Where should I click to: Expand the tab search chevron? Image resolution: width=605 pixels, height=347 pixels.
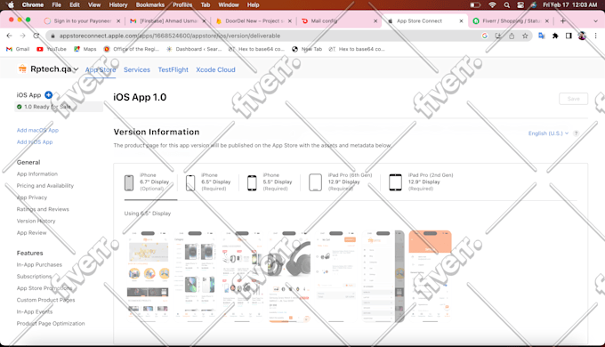[x=595, y=20]
